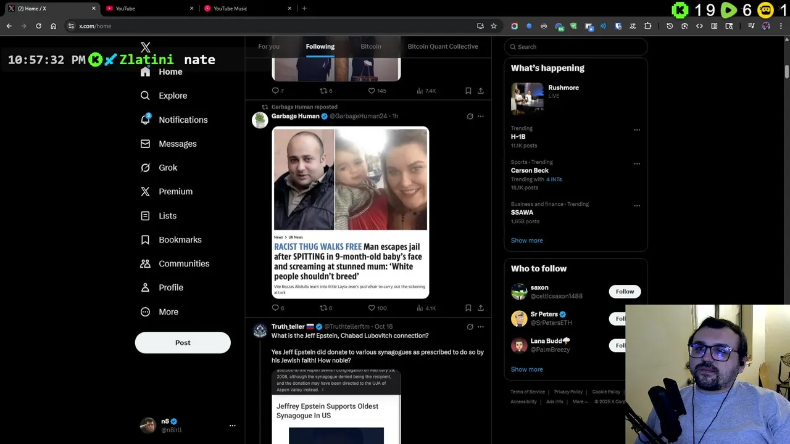
Task: Switch to the Bitcoin tab
Action: click(371, 46)
